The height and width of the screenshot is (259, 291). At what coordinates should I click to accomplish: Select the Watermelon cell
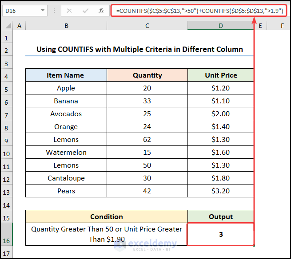pyautogui.click(x=66, y=152)
